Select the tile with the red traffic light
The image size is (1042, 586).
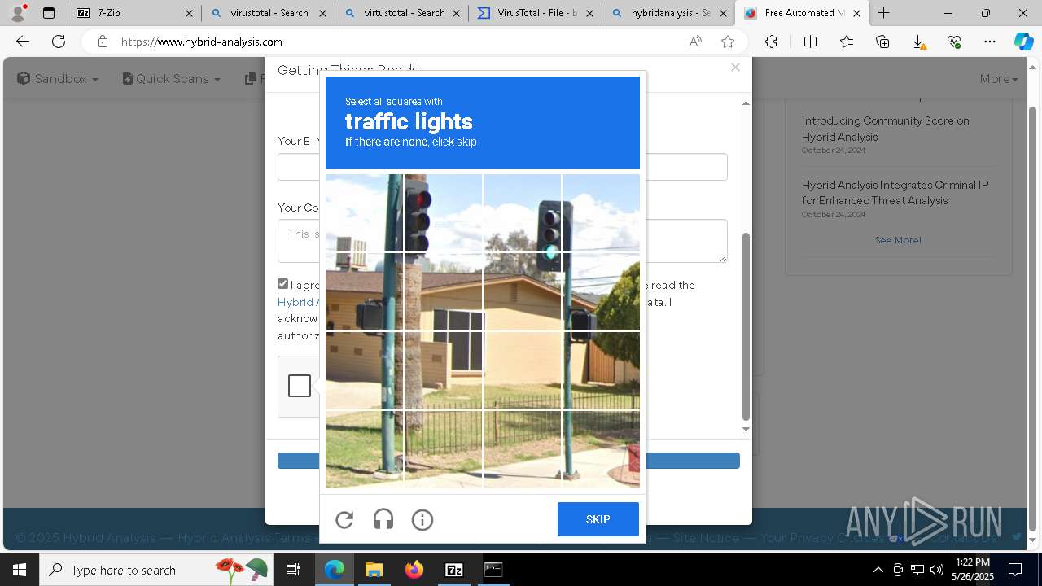tap(444, 212)
